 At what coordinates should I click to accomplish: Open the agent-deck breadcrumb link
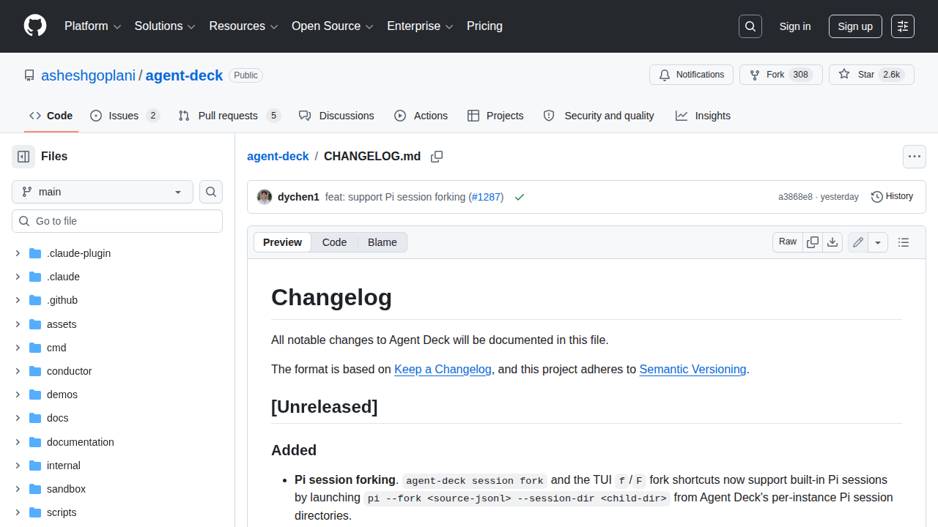pos(278,157)
